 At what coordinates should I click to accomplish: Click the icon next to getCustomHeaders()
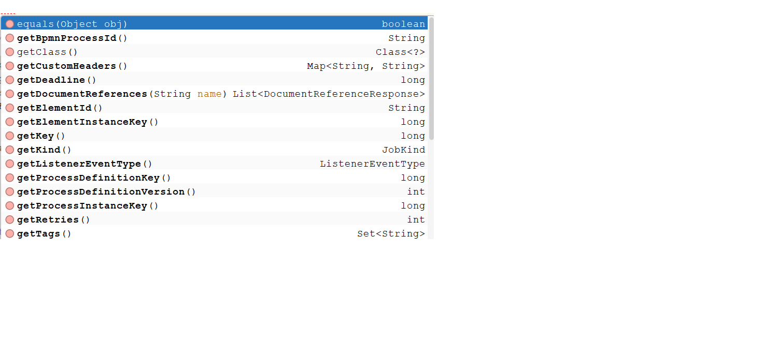click(9, 66)
